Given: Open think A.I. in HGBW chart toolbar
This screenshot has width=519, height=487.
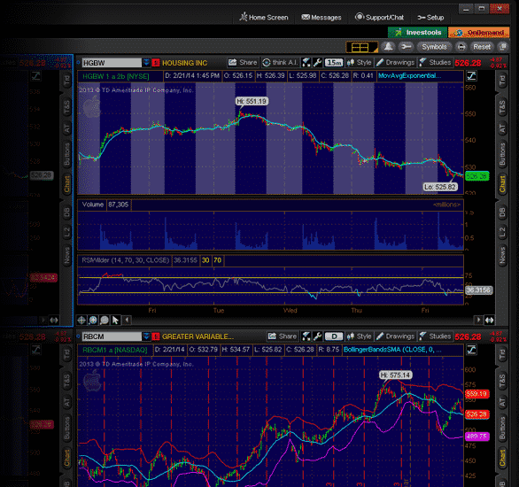Looking at the screenshot, I should pyautogui.click(x=280, y=63).
